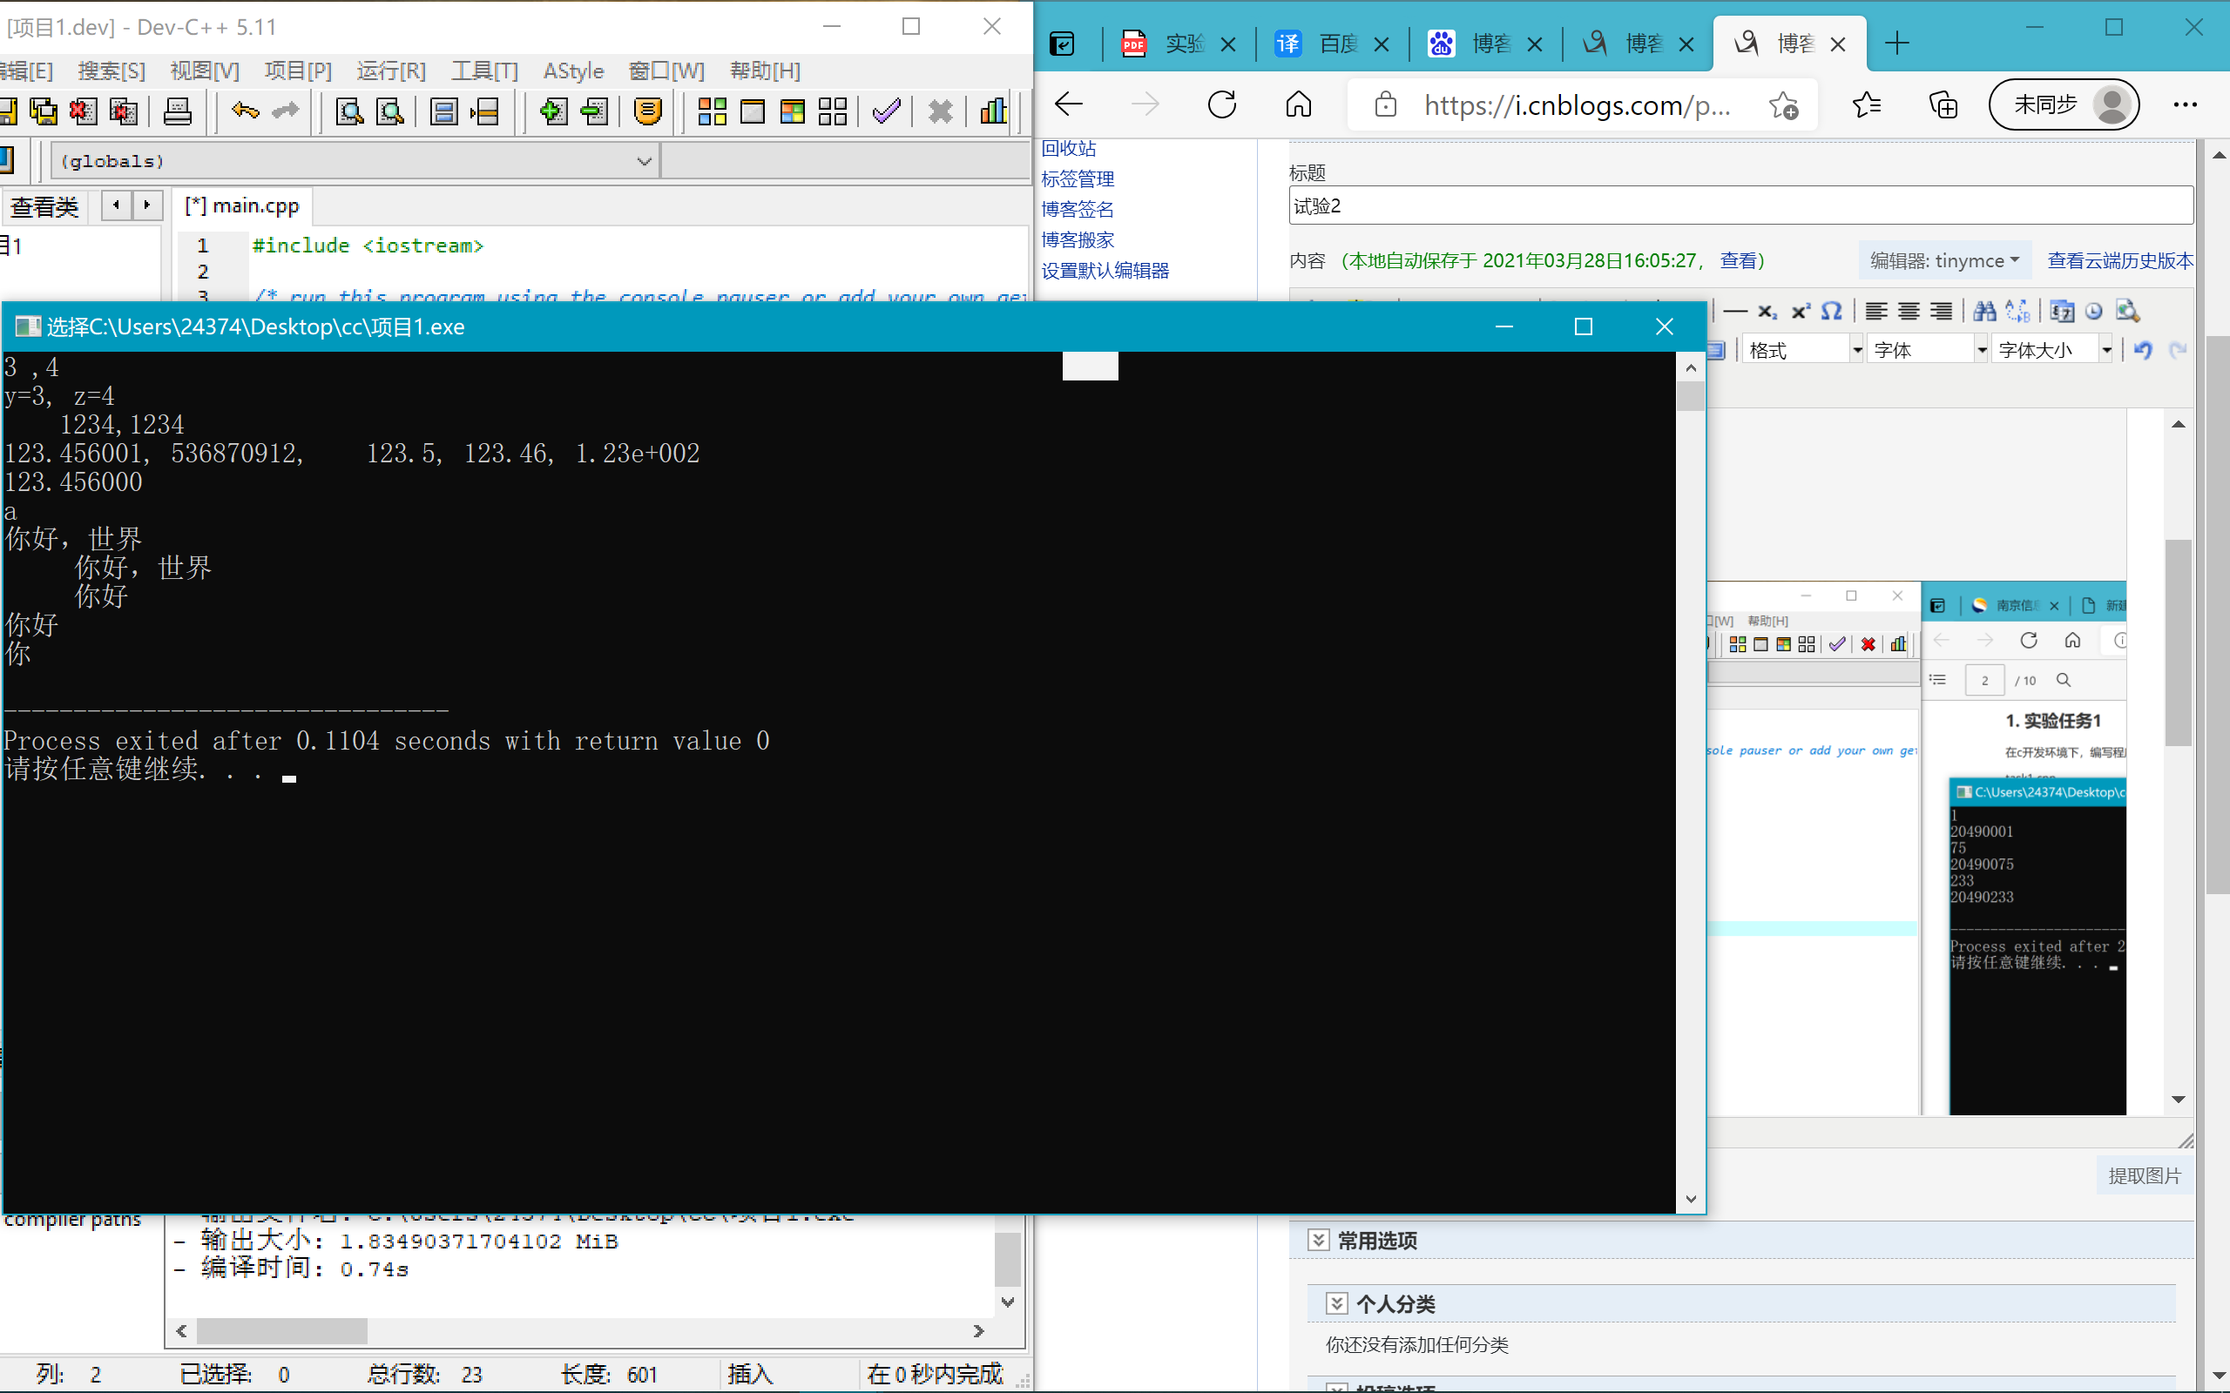
Task: Collapse the 个人分类 section
Action: 1336,1302
